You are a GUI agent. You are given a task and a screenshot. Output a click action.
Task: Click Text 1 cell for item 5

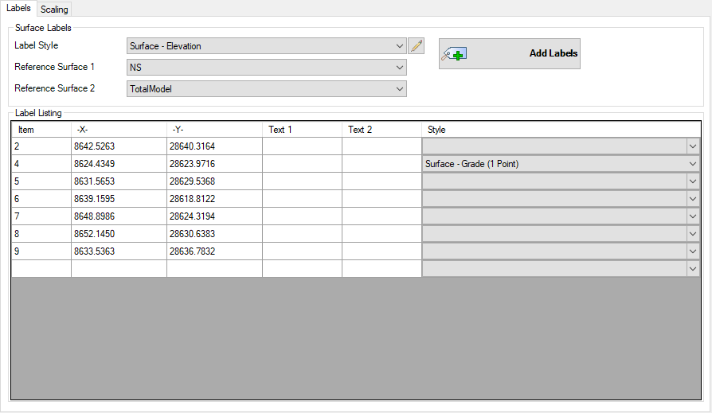click(302, 181)
